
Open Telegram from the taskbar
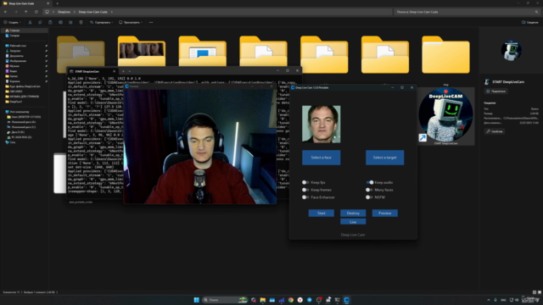tap(310, 300)
